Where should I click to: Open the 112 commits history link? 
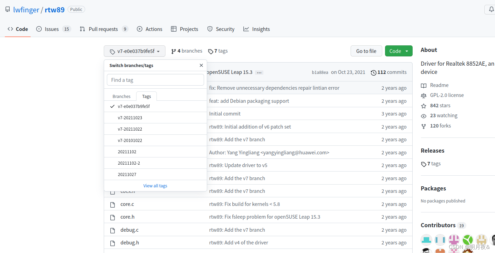click(x=389, y=72)
